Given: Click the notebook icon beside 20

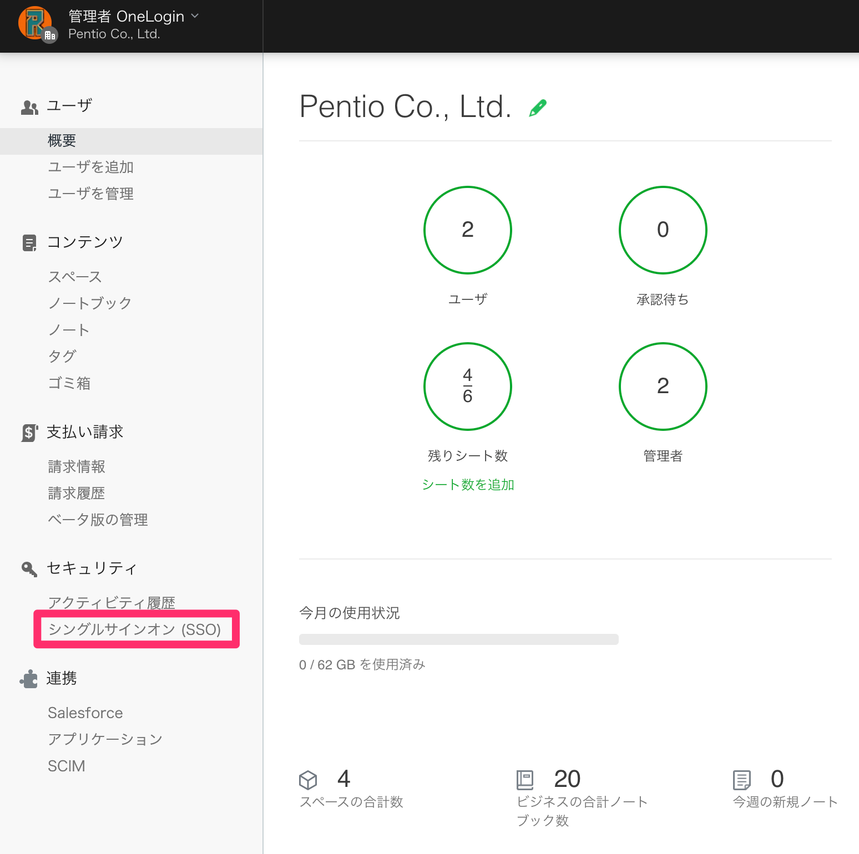Looking at the screenshot, I should pos(525,780).
